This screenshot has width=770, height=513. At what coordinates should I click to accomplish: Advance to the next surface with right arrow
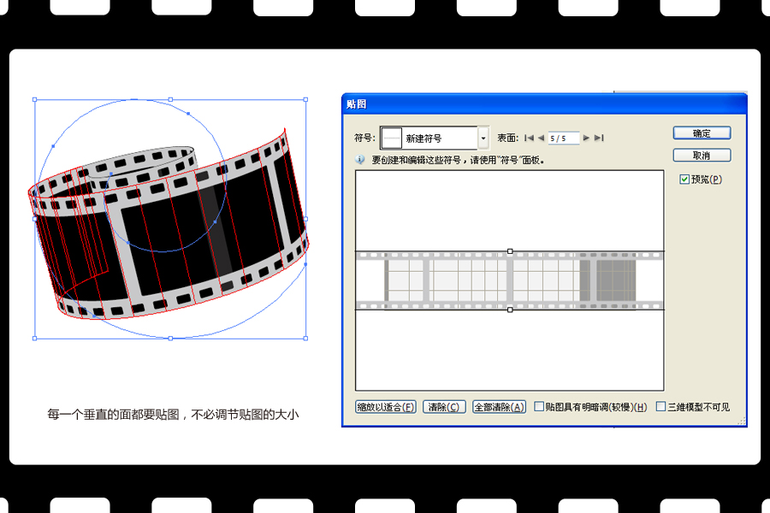coord(588,139)
